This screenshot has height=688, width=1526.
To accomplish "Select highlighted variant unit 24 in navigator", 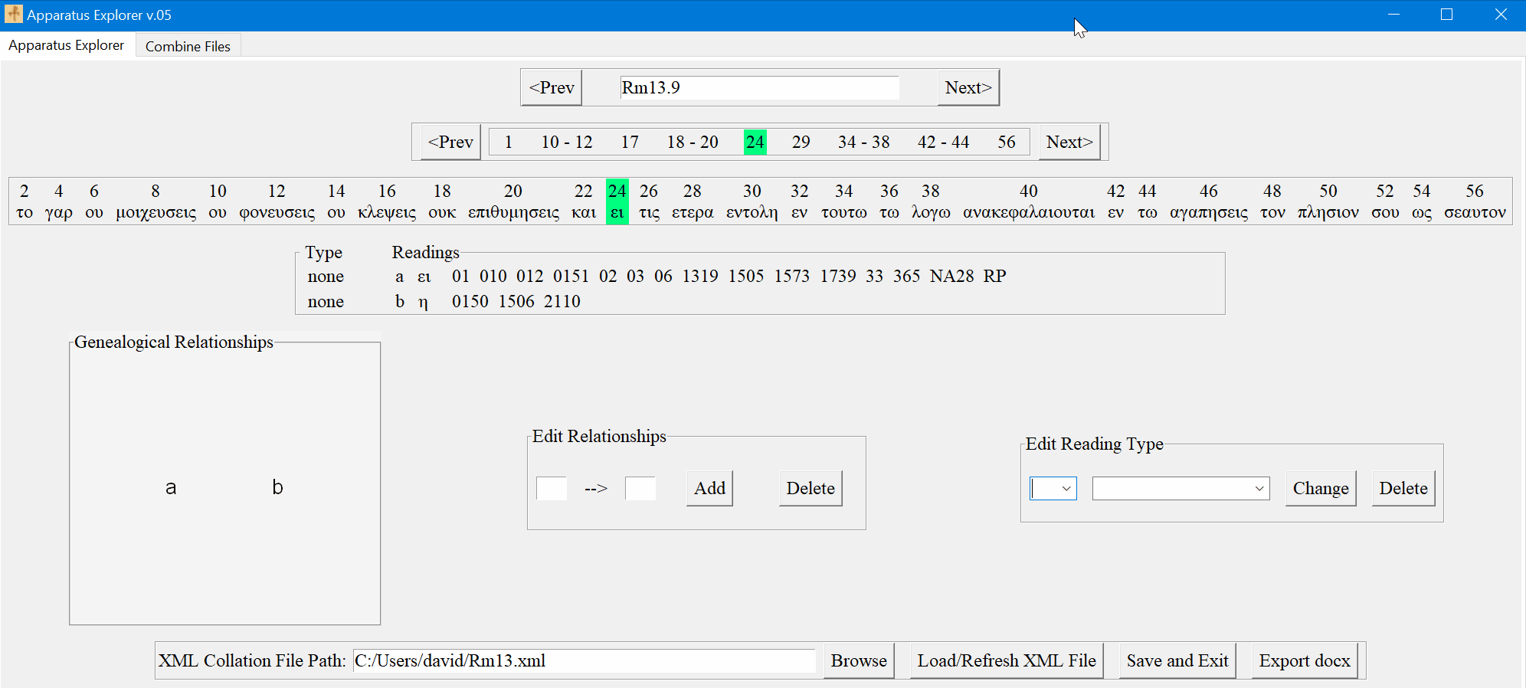I will point(755,142).
